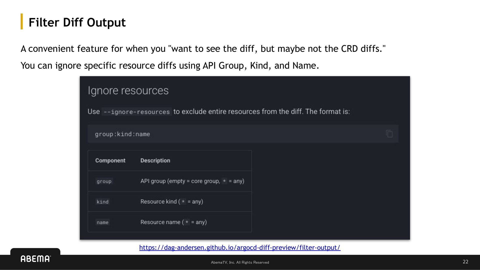
Task: Open the argocd-diff-preview filter-output link
Action: 240,247
